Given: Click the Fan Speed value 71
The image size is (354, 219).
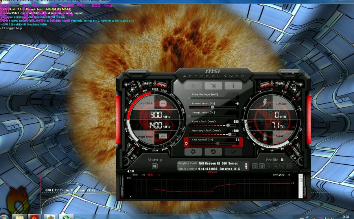Looking at the screenshot, I should pos(237,140).
